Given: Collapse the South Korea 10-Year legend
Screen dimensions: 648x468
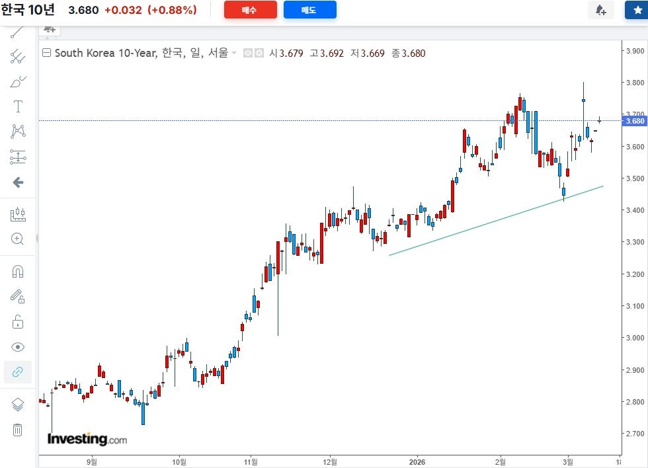Looking at the screenshot, I should click(47, 53).
